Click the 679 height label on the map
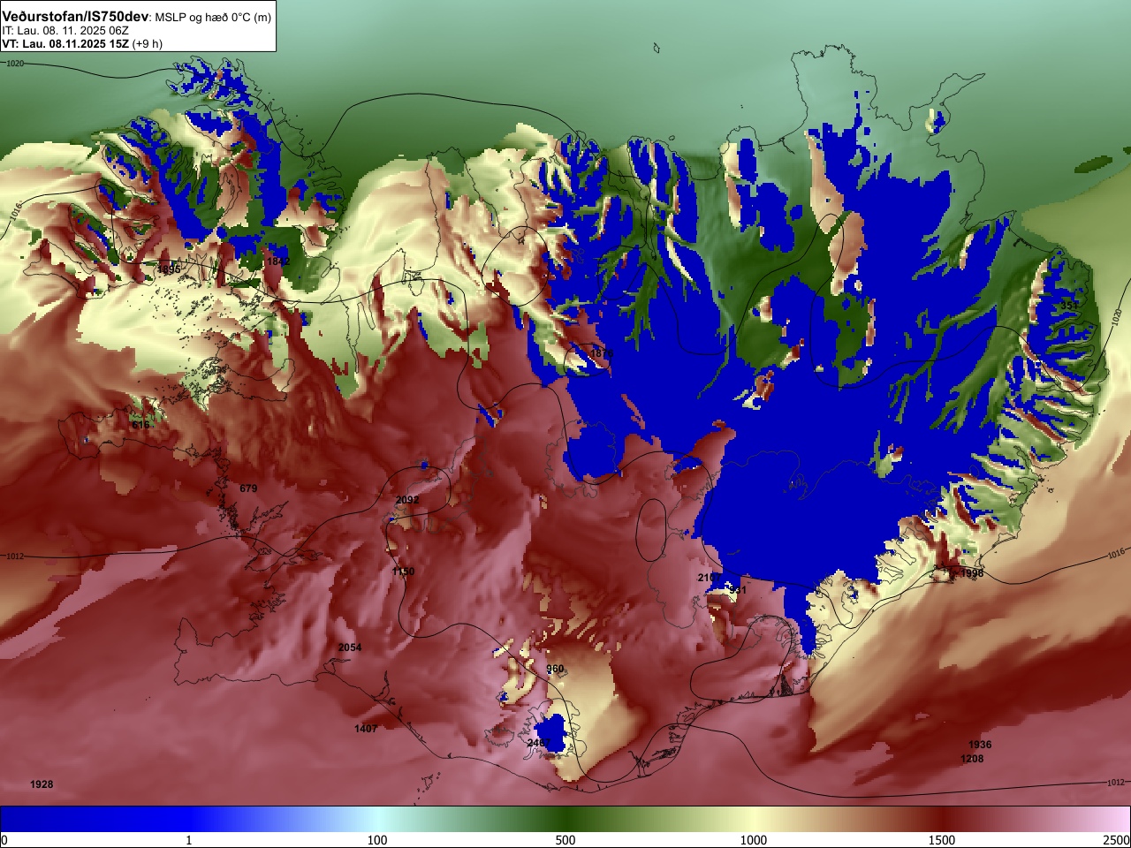 (x=248, y=488)
